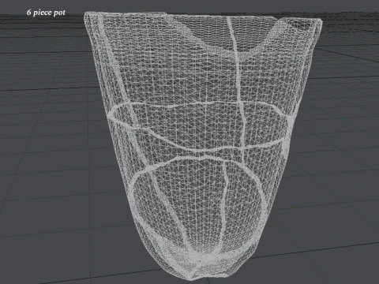Click the right end junction of the middle ring seam
Screen dimensions: 379x284
click(x=289, y=119)
